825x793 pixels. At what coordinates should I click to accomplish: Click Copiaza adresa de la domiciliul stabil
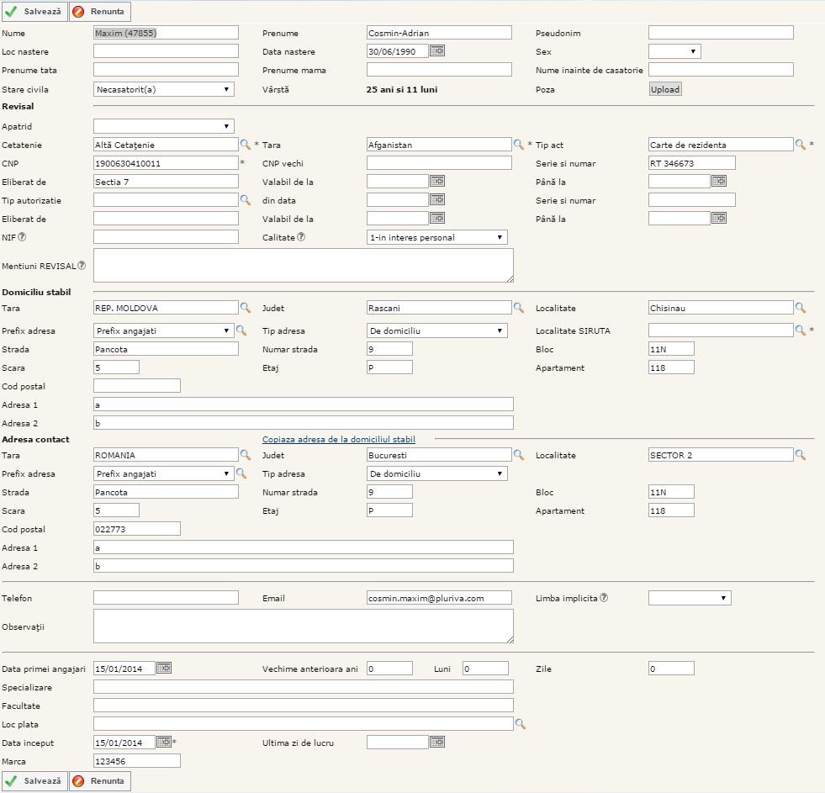click(x=338, y=439)
